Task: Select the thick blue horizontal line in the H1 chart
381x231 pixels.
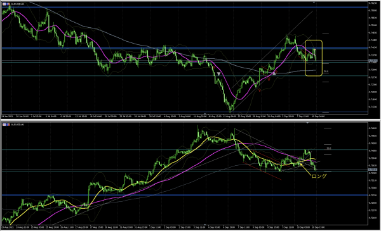Action: pyautogui.click(x=185, y=195)
